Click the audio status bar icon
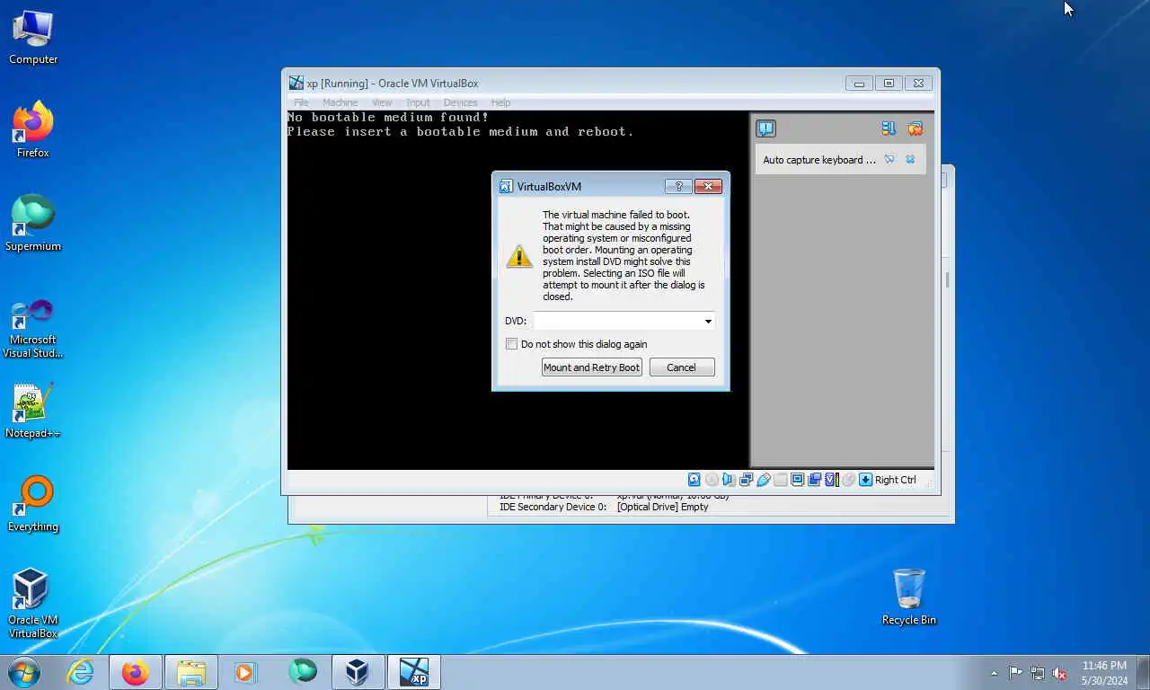 tap(729, 480)
